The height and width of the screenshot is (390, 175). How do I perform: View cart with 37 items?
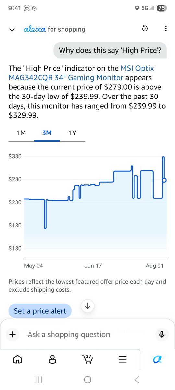pos(87,359)
